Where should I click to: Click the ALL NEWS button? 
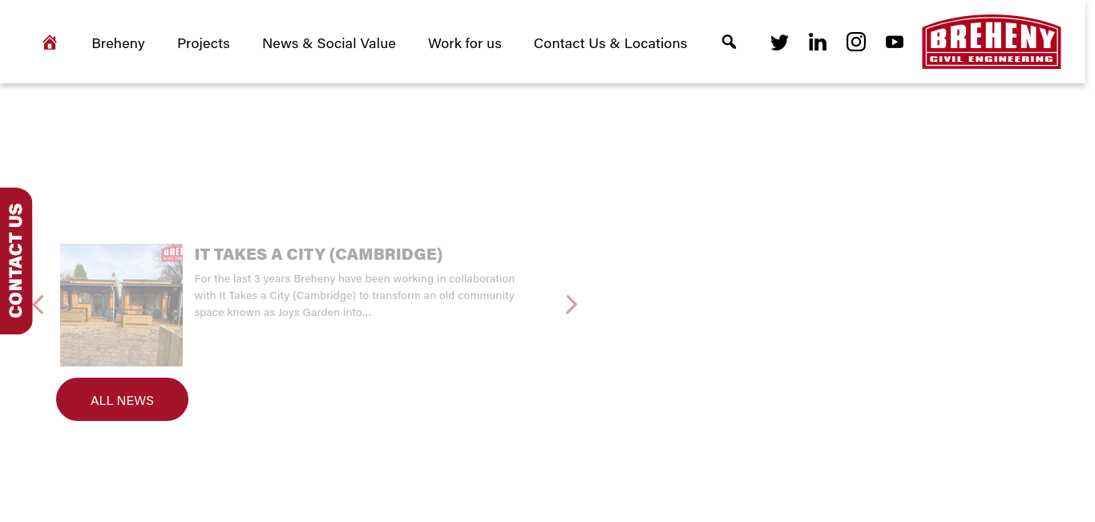tap(122, 399)
